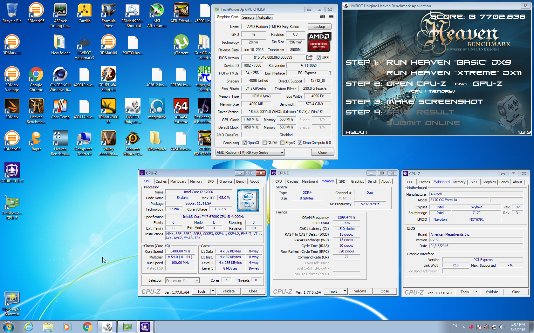Launch µTorrent from the desktop

point(181,45)
